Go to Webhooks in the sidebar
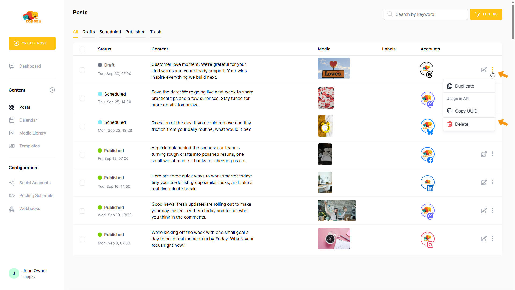515x290 pixels. [30, 208]
